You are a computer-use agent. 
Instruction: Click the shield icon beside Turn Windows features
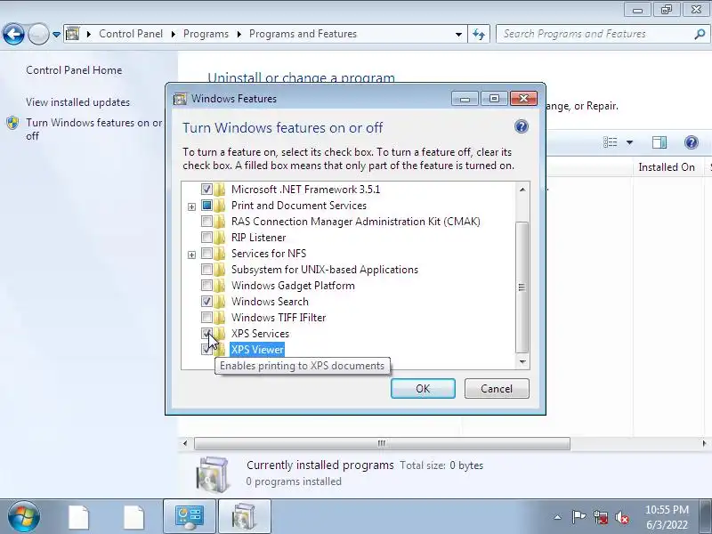[x=12, y=123]
